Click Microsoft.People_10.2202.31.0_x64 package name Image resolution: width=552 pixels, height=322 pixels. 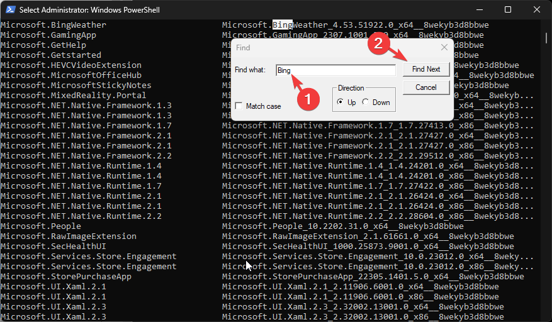[343, 226]
